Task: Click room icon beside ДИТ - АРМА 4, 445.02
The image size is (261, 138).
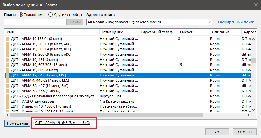Action: [8, 80]
